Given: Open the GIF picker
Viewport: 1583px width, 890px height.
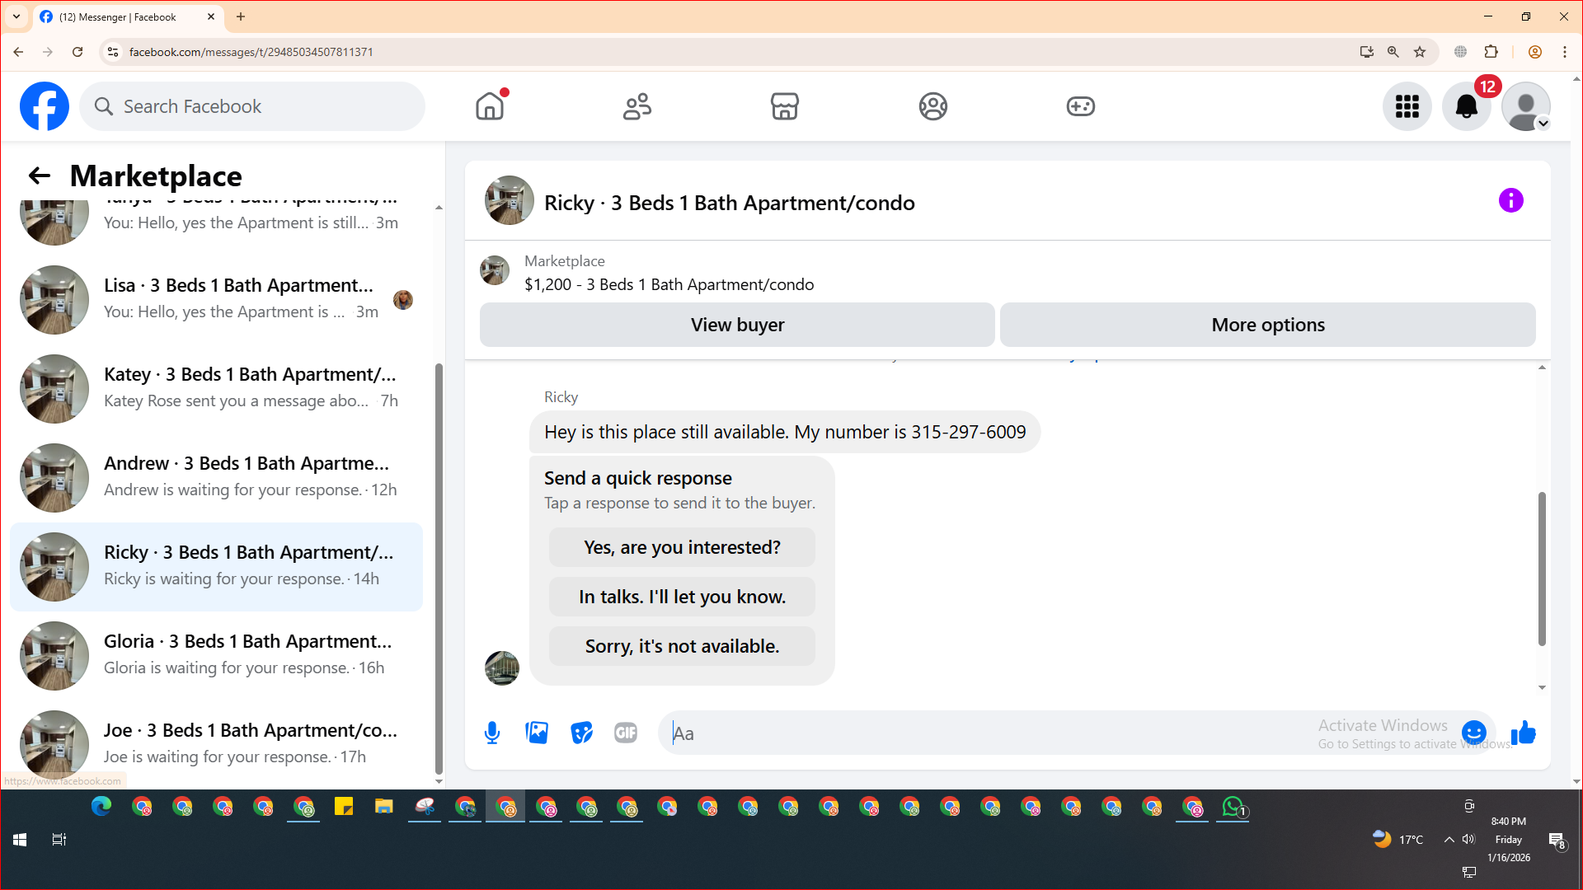Looking at the screenshot, I should (626, 733).
